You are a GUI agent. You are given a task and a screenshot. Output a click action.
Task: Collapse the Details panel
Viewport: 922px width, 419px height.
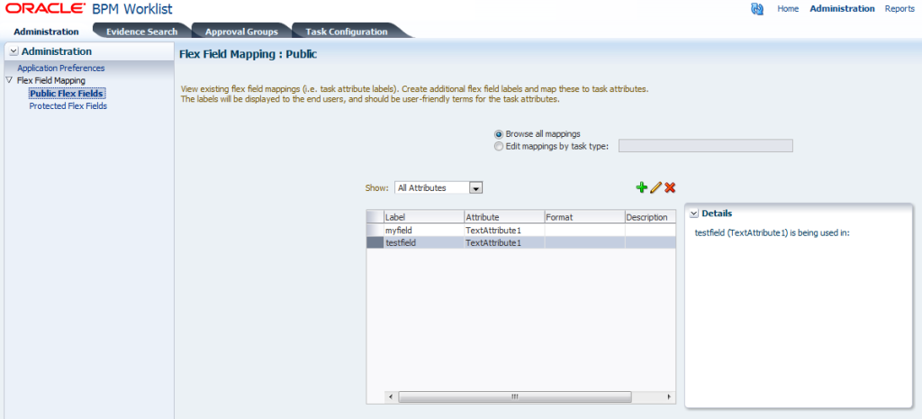click(x=694, y=213)
